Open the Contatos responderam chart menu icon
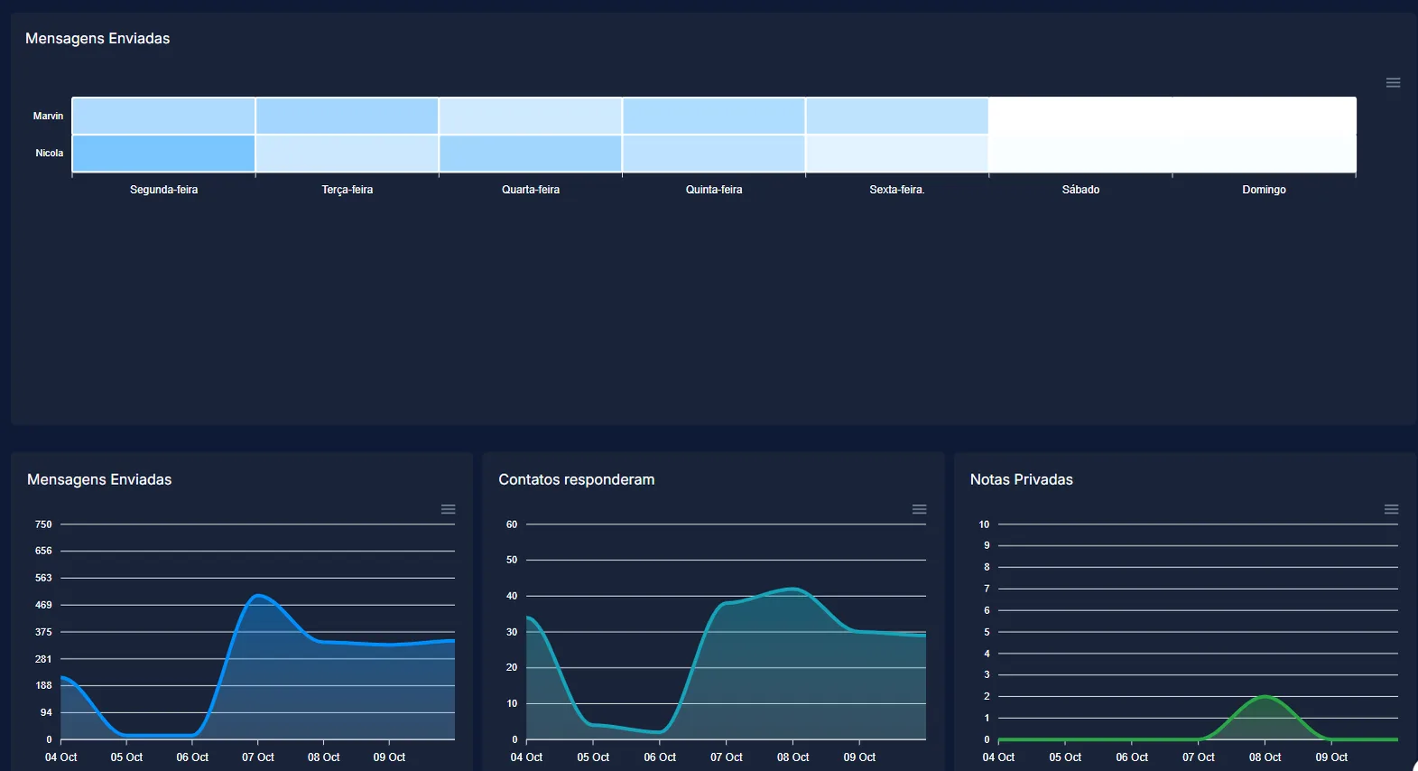Image resolution: width=1418 pixels, height=771 pixels. pyautogui.click(x=919, y=509)
